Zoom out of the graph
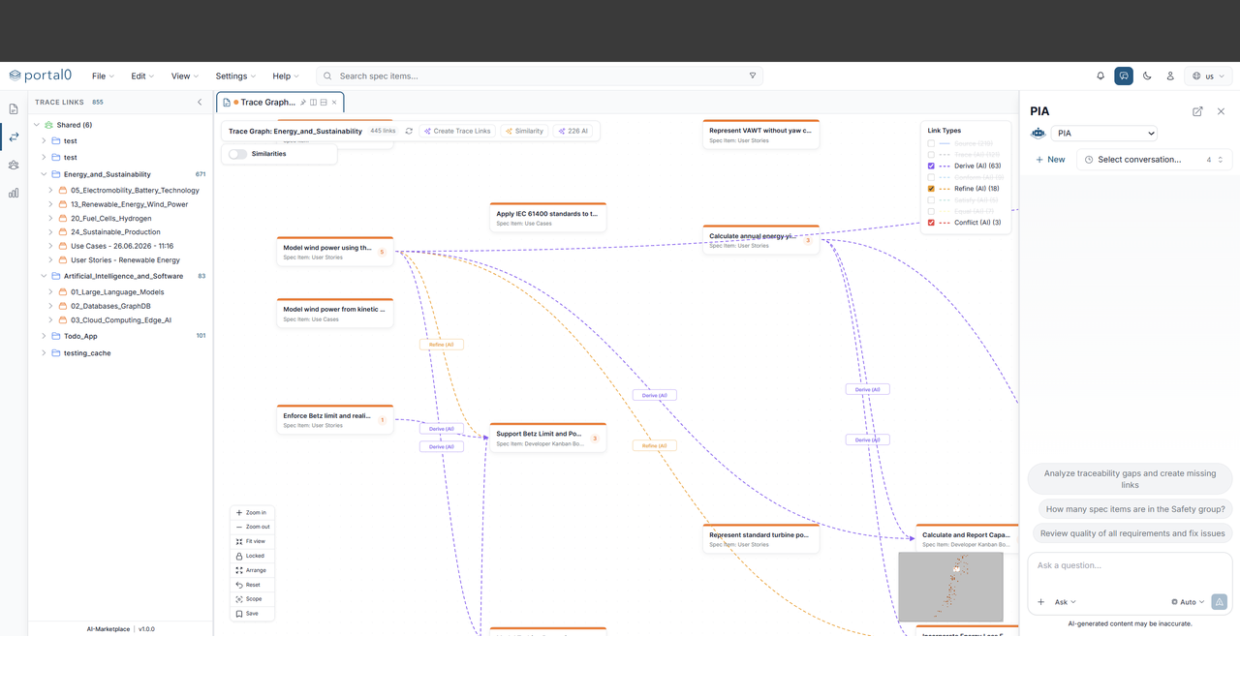Screen dimensions: 1240x697 252,527
